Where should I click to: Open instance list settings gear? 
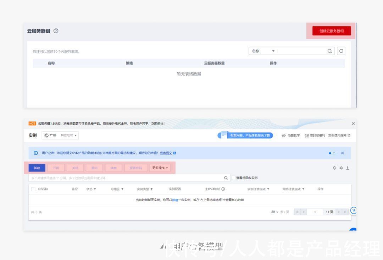[341, 168]
